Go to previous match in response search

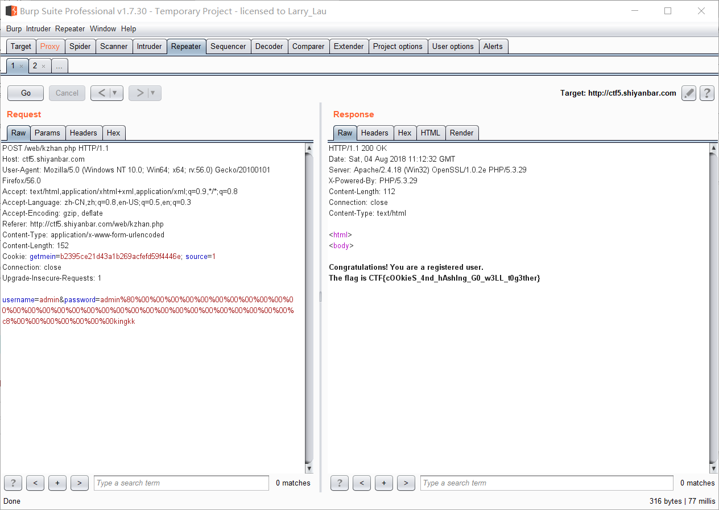(362, 483)
